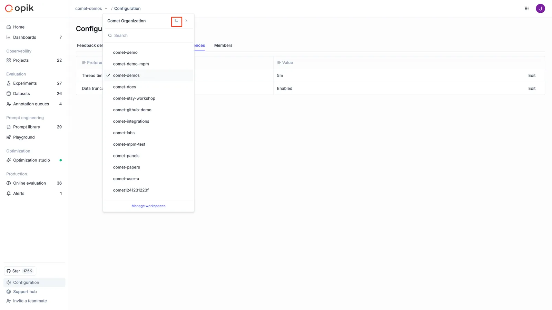The width and height of the screenshot is (552, 310).
Task: Switch to the Members tab
Action: click(223, 45)
